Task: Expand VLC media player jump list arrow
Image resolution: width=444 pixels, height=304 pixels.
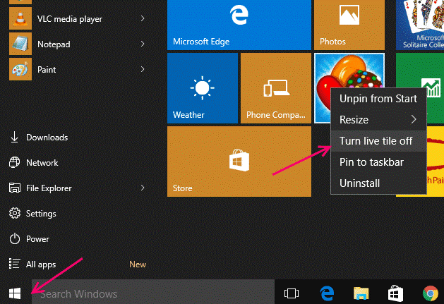Action: coord(143,18)
